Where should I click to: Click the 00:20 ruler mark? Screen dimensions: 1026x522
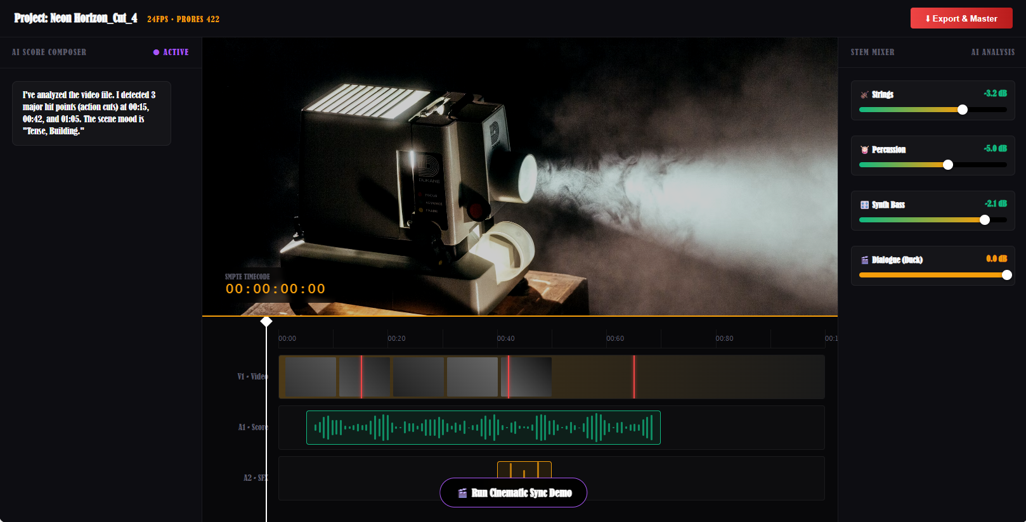coord(396,338)
